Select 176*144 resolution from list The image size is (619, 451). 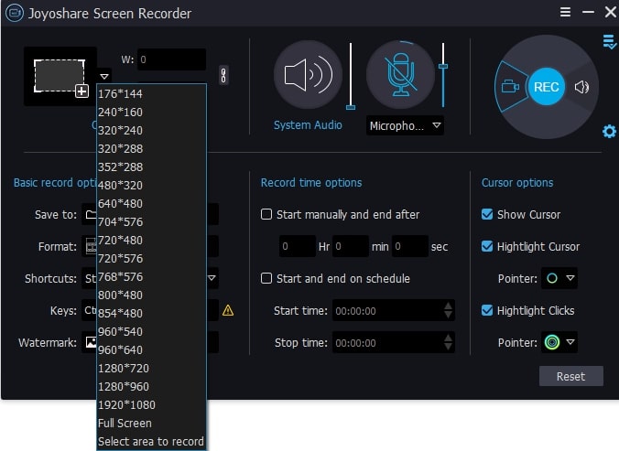(x=151, y=94)
